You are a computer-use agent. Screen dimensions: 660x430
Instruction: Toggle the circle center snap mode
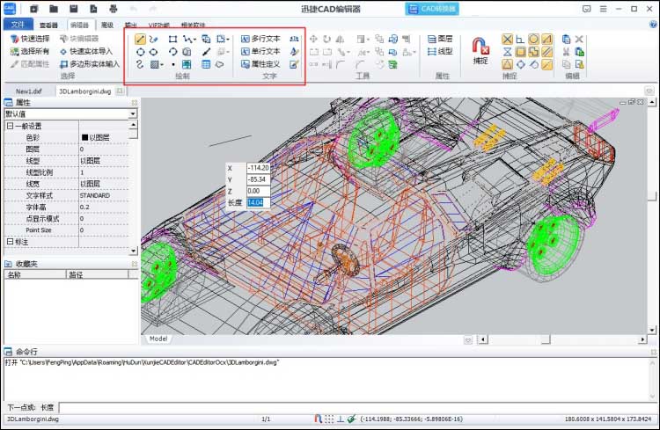(x=534, y=39)
